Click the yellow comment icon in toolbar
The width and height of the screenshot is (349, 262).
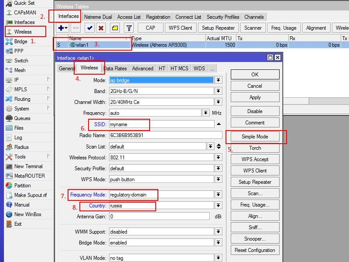115,28
